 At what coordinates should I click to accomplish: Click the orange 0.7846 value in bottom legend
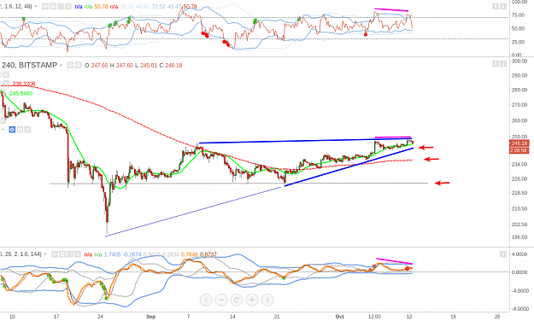point(190,254)
